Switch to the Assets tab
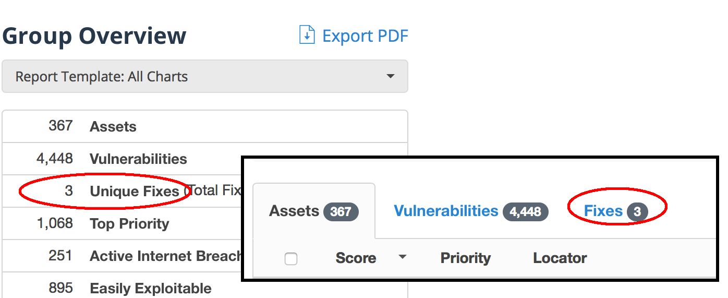728x298 pixels. (x=314, y=211)
